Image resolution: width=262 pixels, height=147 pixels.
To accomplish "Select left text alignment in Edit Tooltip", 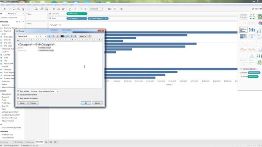I will (68, 36).
